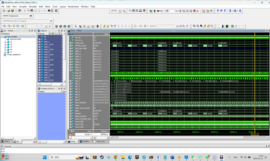This screenshot has width=270, height=161.
Task: Toggle the 'O' output filter button
Action: click(33, 26)
